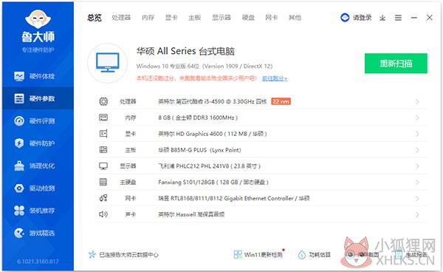Image resolution: width=443 pixels, height=272 pixels.
Task: Click the Haswell audio text
Action: pyautogui.click(x=191, y=214)
